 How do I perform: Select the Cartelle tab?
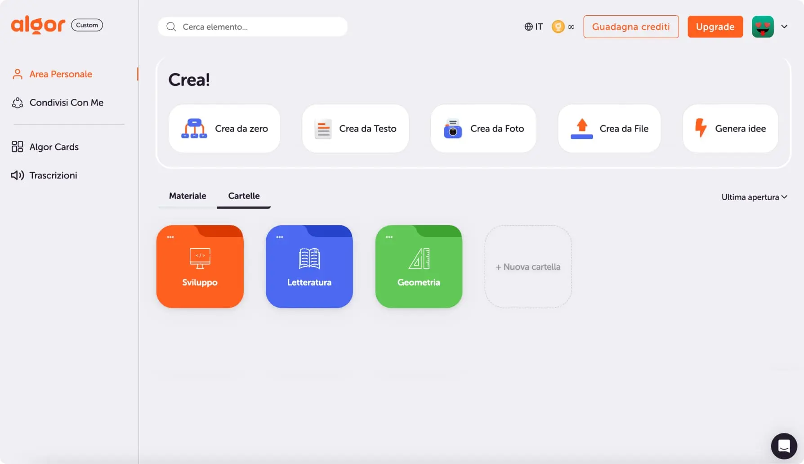tap(244, 196)
